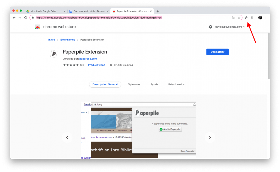Open the Chrome profile avatar

pyautogui.click(x=260, y=17)
